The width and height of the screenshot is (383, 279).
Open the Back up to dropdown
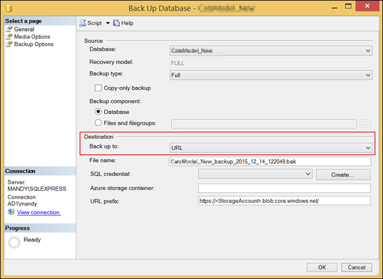pos(271,147)
